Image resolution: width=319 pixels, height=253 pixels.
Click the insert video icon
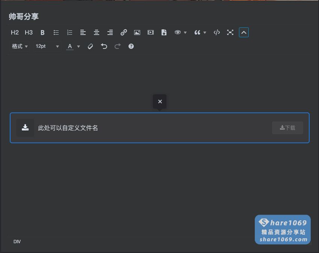pos(150,32)
